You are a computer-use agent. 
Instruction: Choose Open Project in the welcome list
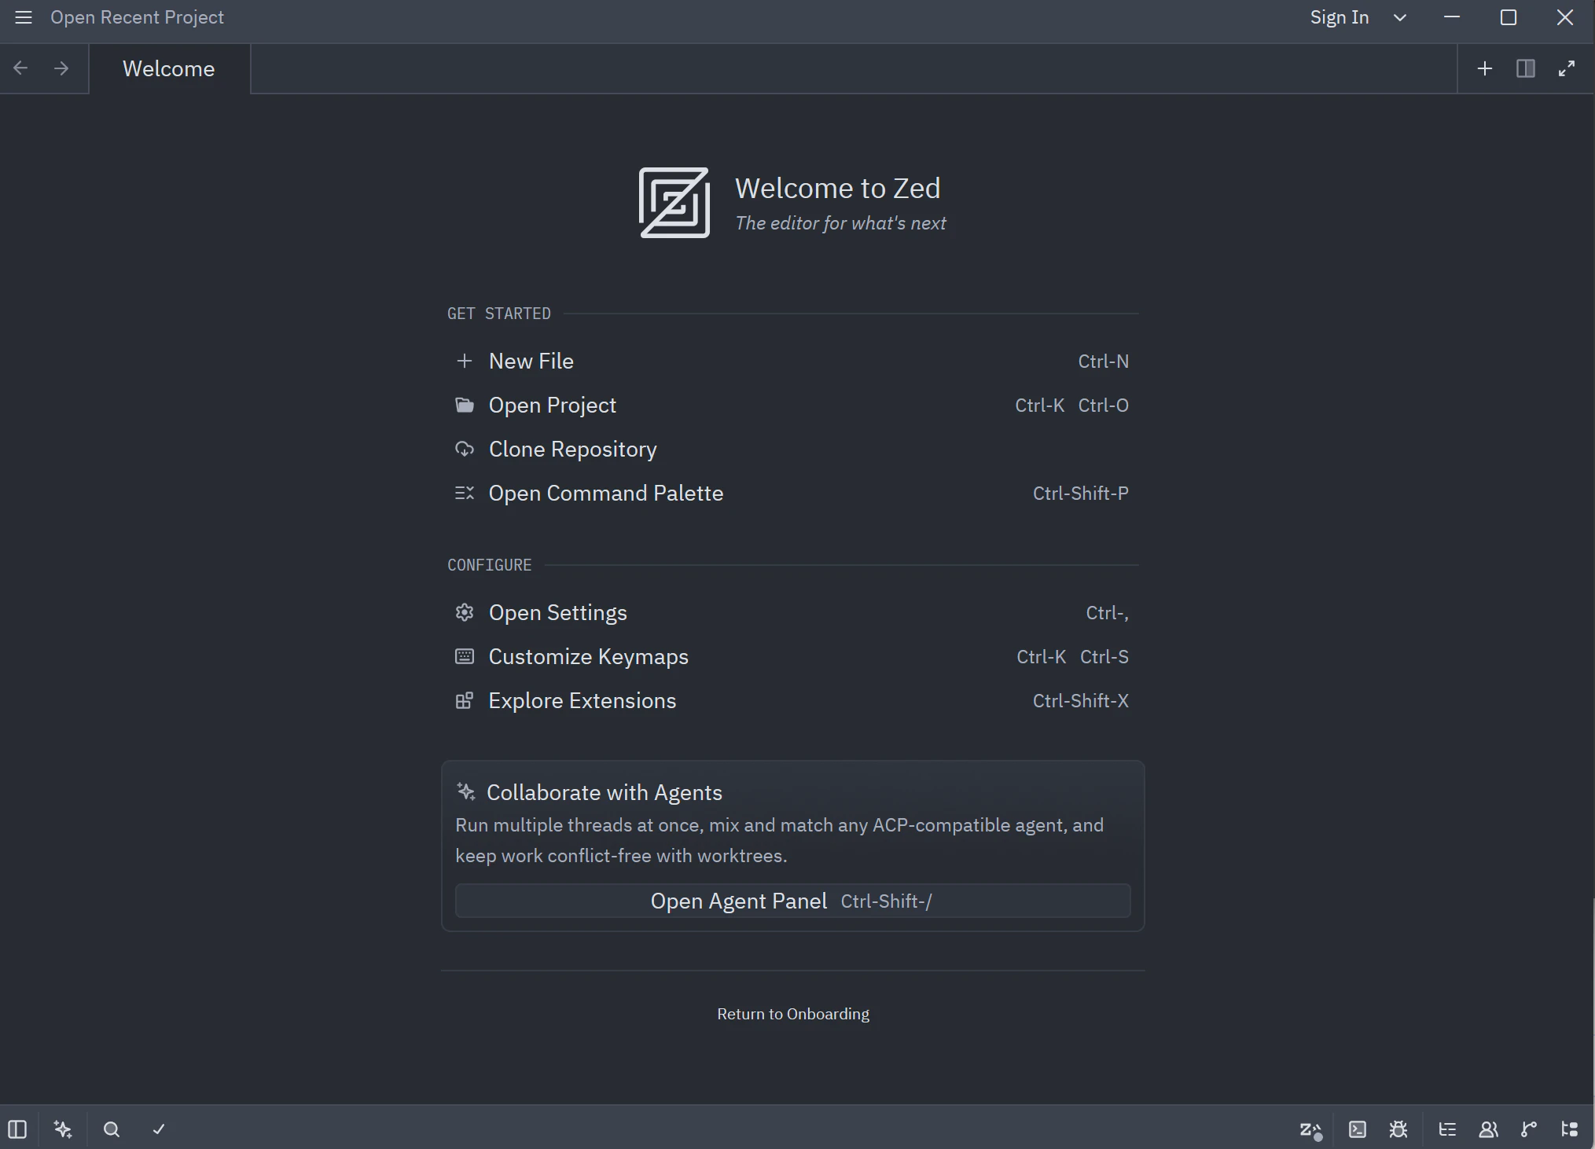pyautogui.click(x=792, y=405)
